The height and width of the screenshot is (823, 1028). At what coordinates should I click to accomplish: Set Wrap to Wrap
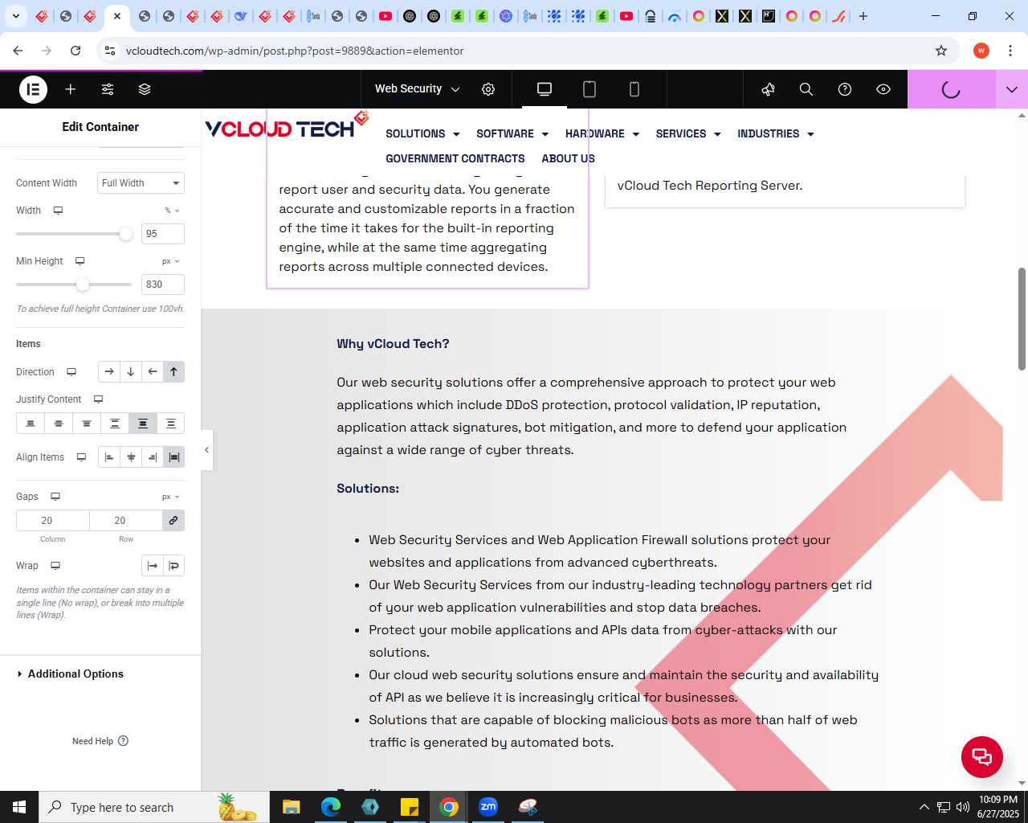click(x=173, y=566)
